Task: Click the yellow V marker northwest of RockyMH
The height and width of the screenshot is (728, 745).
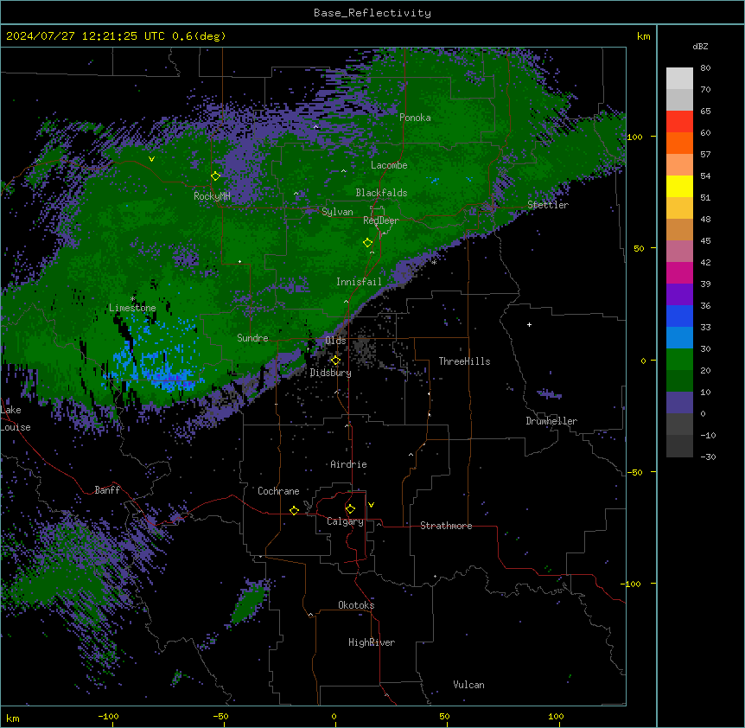Action: pos(151,159)
